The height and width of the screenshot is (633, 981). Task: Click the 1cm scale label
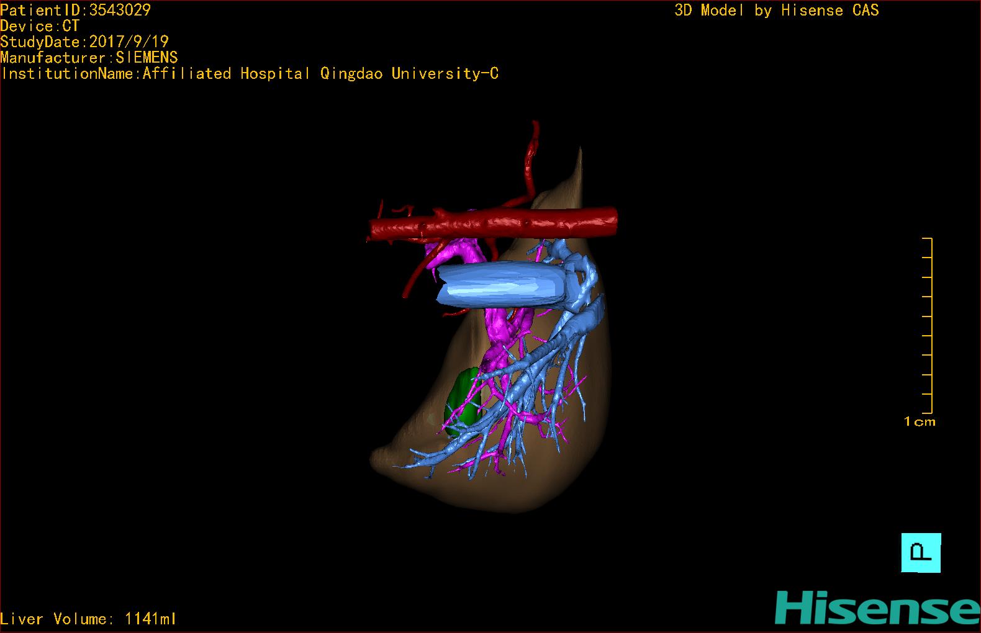pyautogui.click(x=920, y=421)
